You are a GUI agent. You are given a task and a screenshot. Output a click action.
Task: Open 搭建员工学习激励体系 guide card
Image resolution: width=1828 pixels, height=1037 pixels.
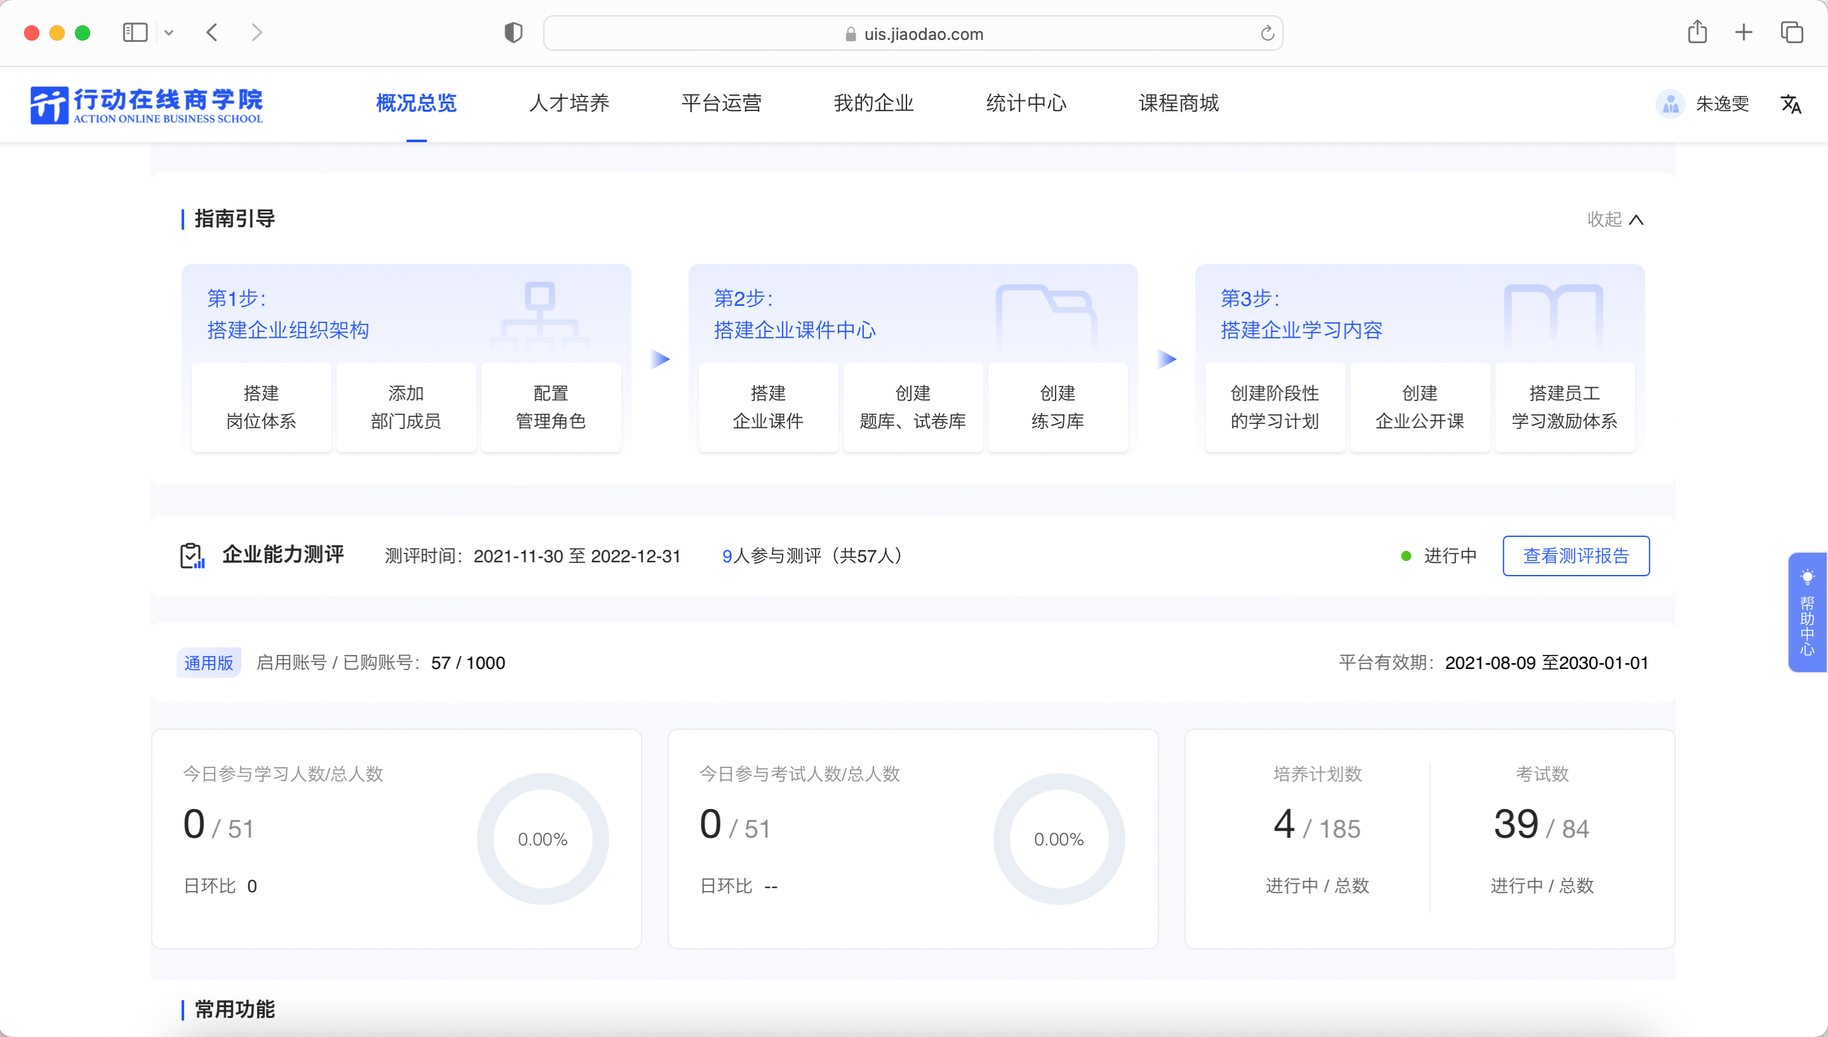[1565, 407]
